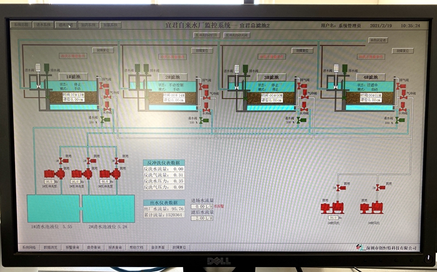Image resolution: width=437 pixels, height=272 pixels.
Task: Click the 3# red valve above backwash pumps
Action: 120,161
